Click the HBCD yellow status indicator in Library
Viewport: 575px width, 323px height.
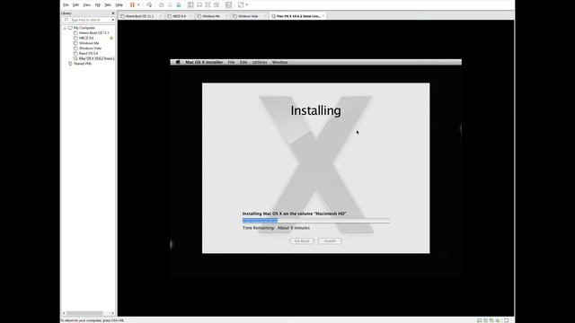point(111,38)
